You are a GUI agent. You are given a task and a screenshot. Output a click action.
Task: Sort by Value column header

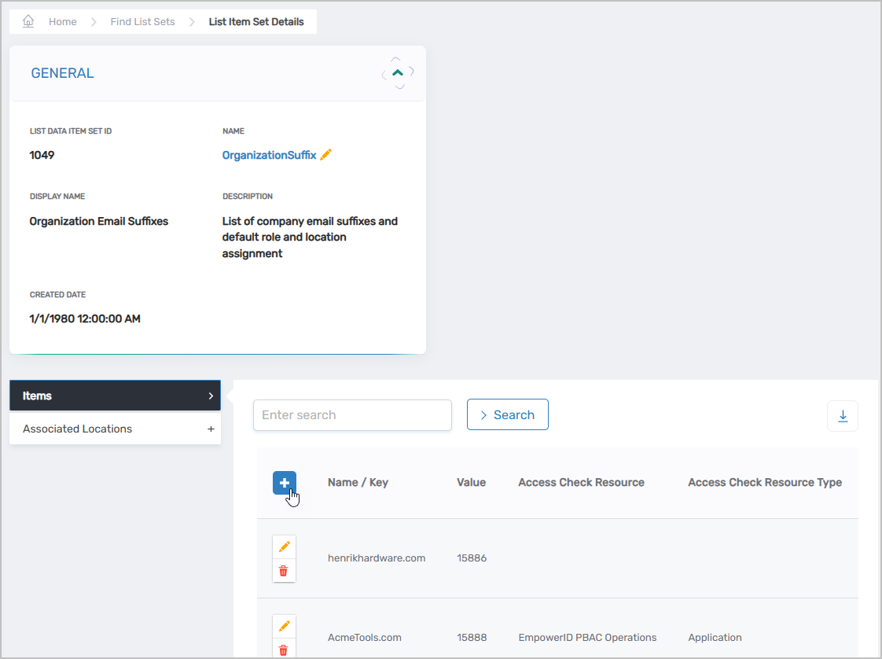coord(471,482)
